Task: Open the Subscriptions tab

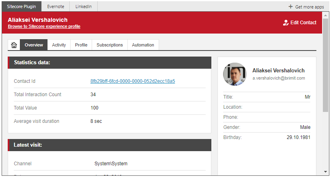Action: click(x=110, y=45)
